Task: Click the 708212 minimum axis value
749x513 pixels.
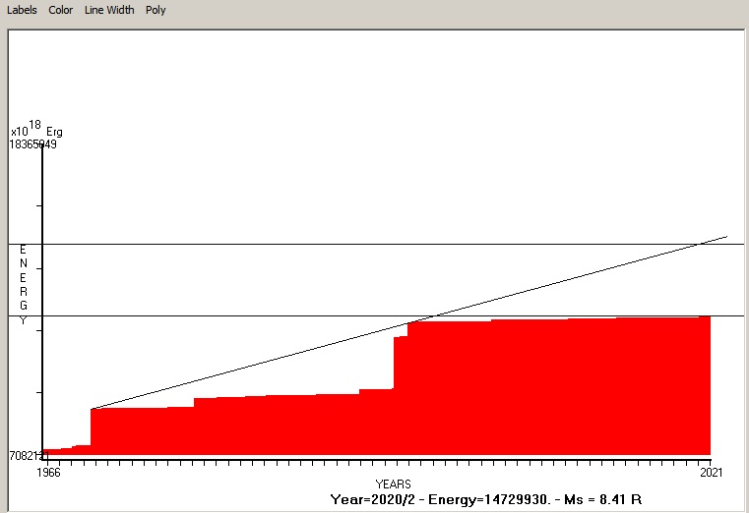Action: tap(27, 455)
